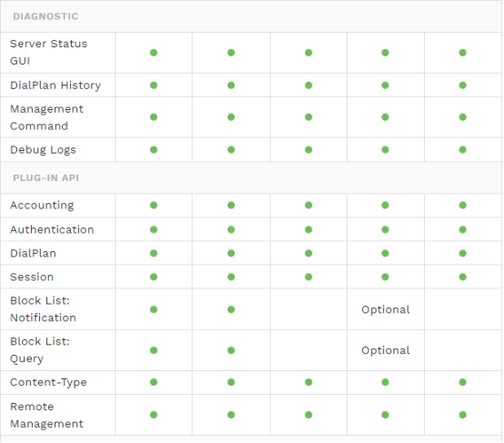This screenshot has height=443, width=504.
Task: Click the second column dot for Debug Logs
Action: tap(231, 150)
